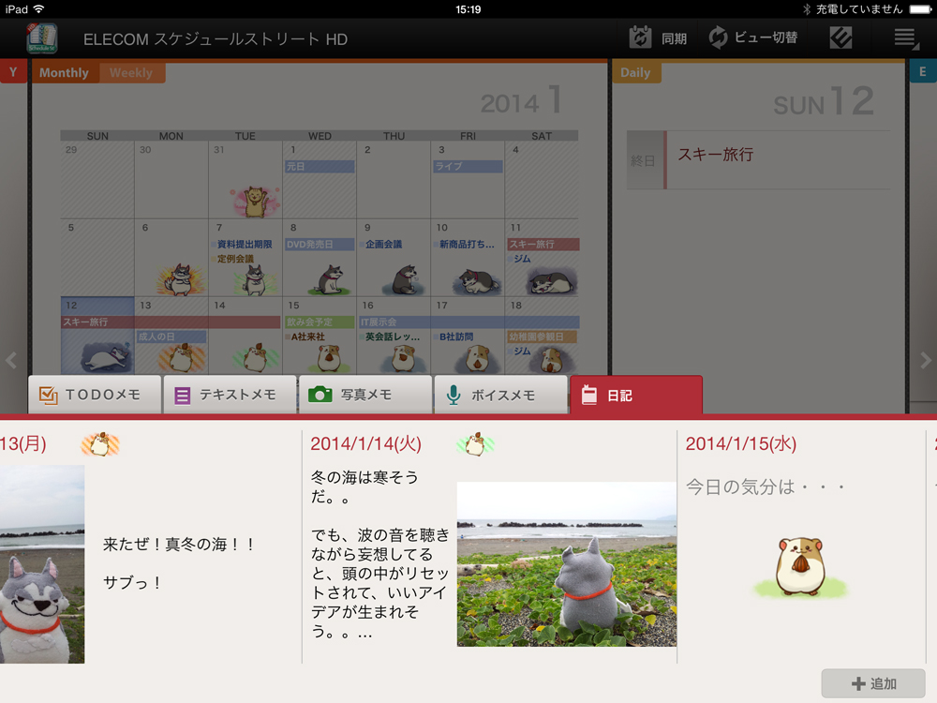Tap the ビュー切替 view switch label
Screen dimensions: 937x703
tap(766, 37)
